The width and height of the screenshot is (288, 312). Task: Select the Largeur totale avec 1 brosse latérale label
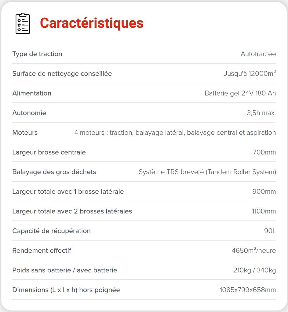tap(68, 192)
